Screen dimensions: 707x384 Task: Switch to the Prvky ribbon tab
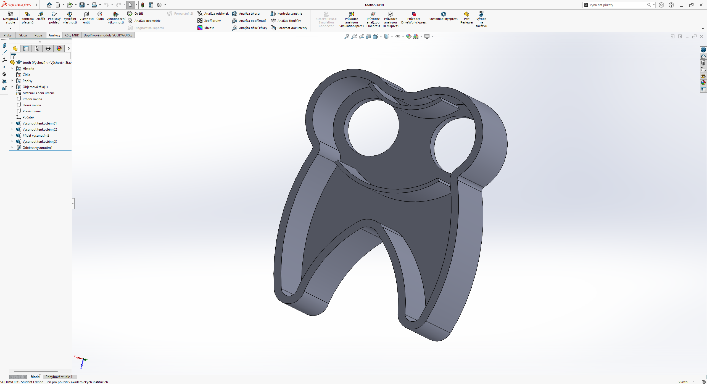[7, 35]
